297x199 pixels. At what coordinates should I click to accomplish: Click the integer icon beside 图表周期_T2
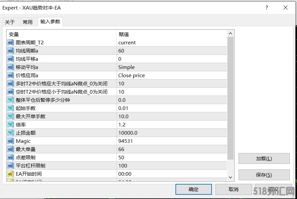click(x=11, y=43)
